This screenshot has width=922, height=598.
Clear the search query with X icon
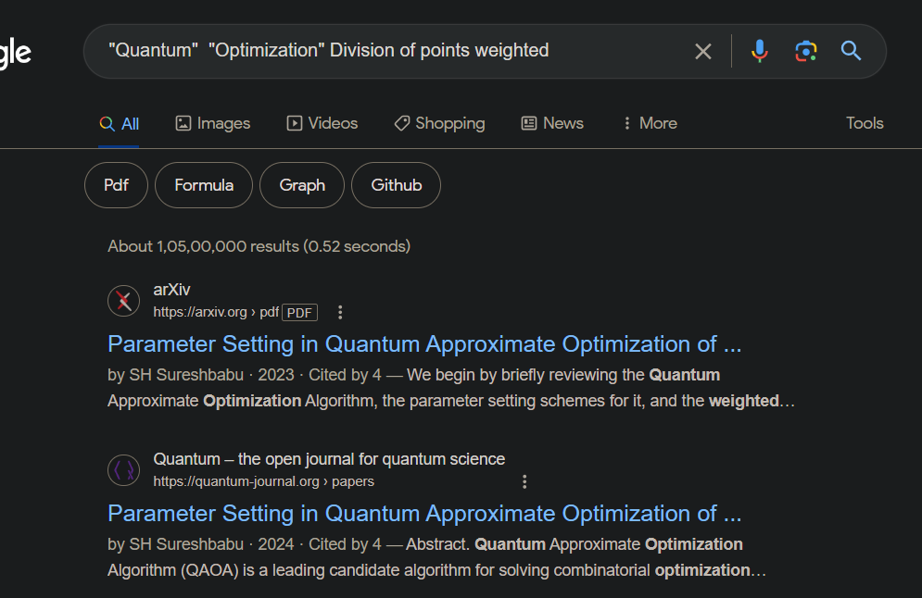coord(702,51)
